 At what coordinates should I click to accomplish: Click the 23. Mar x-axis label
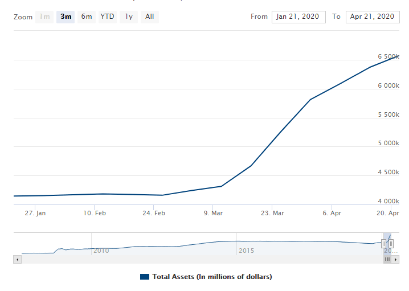(x=272, y=213)
